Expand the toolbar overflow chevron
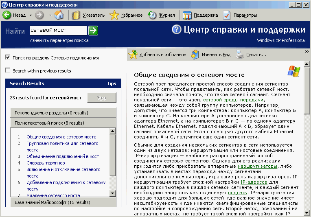This screenshot has height=217, width=311. (307, 52)
